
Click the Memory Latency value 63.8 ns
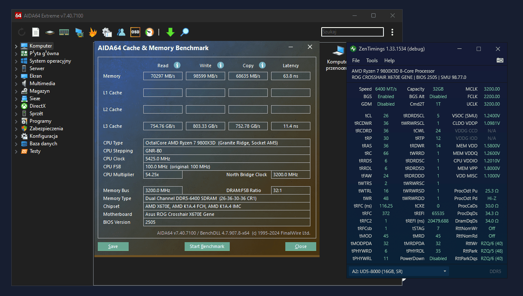291,76
